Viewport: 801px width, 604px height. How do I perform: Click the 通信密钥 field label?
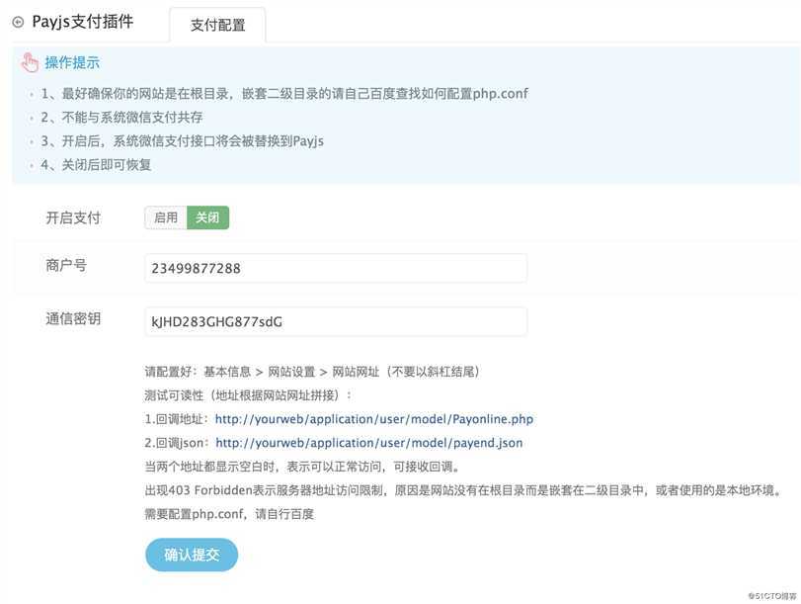[73, 319]
